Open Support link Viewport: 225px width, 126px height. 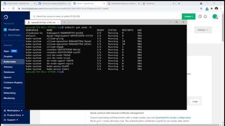point(11,120)
